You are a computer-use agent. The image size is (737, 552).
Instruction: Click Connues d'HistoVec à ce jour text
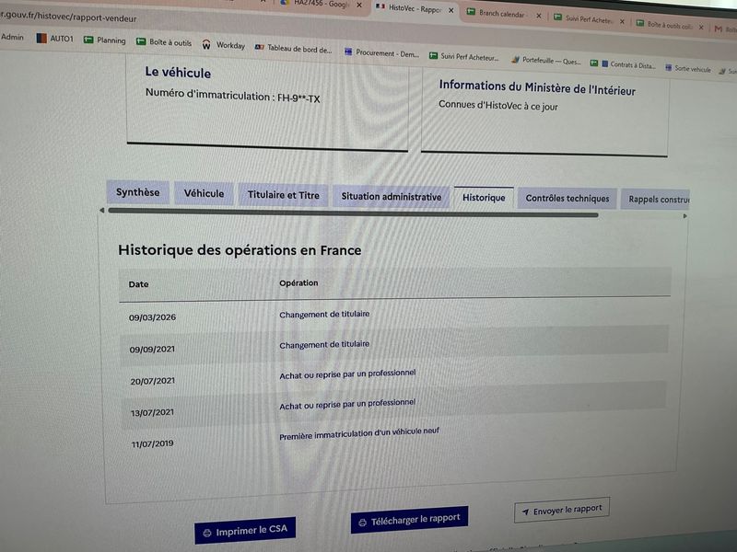[x=498, y=105]
